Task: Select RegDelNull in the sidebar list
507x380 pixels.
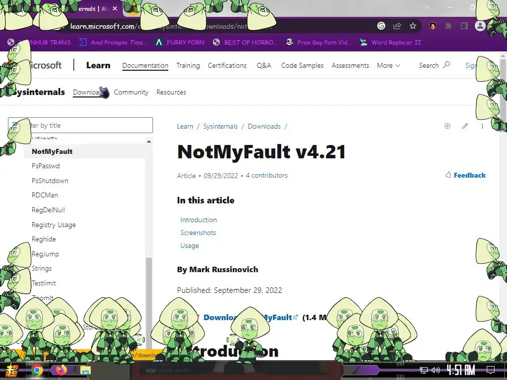Action: click(48, 210)
